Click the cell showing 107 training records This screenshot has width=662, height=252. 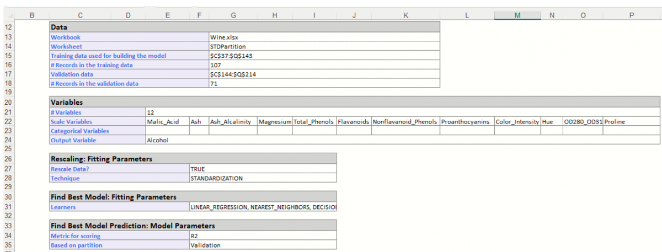click(x=324, y=65)
